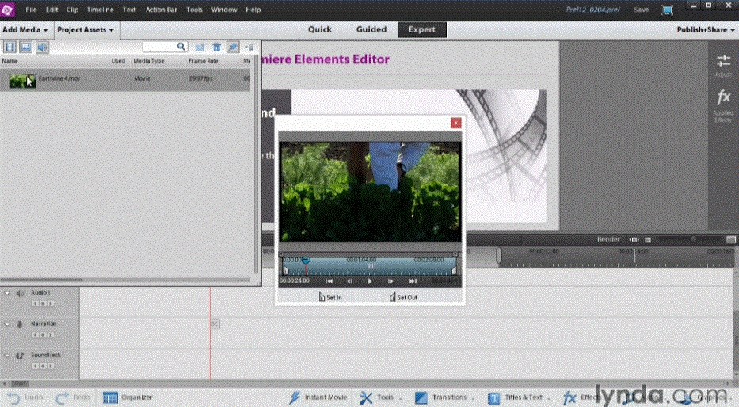Viewport: 739px width, 407px height.
Task: Go to previous keyframe on Soundtrack track
Action: (x=36, y=366)
